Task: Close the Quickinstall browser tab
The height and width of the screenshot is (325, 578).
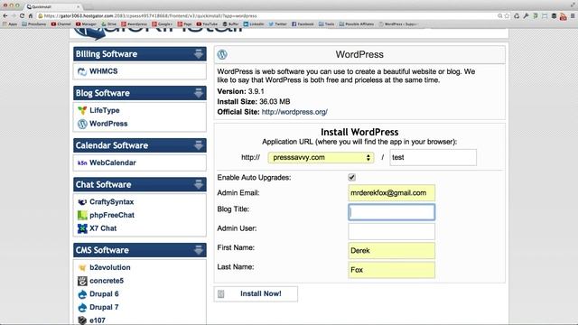Action: coord(79,6)
